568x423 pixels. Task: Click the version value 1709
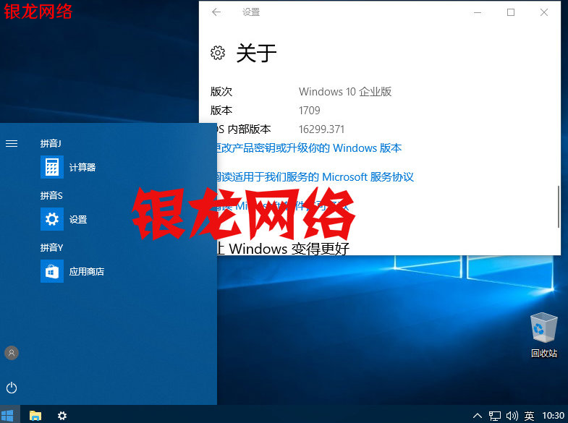coord(310,111)
